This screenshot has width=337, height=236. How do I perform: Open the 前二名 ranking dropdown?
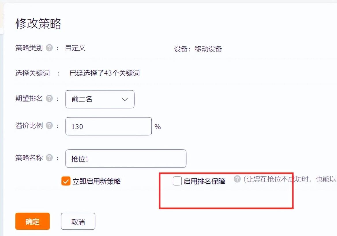pos(100,99)
